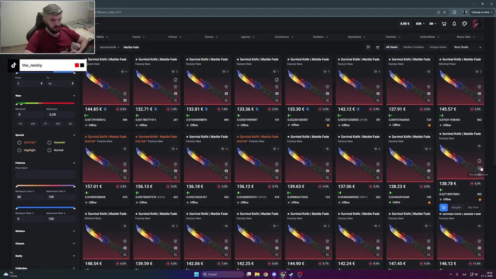Click inspect-in-game icon on 157.01 € knife
This screenshot has width=496, height=279.
(x=125, y=164)
